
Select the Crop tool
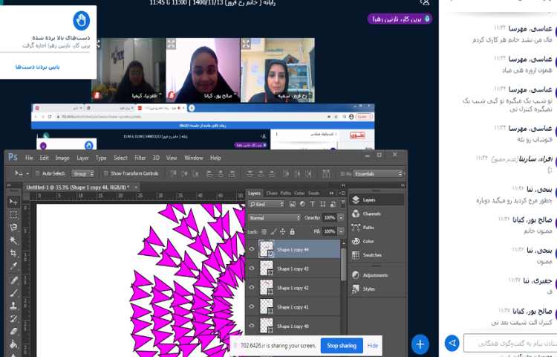pyautogui.click(x=13, y=253)
